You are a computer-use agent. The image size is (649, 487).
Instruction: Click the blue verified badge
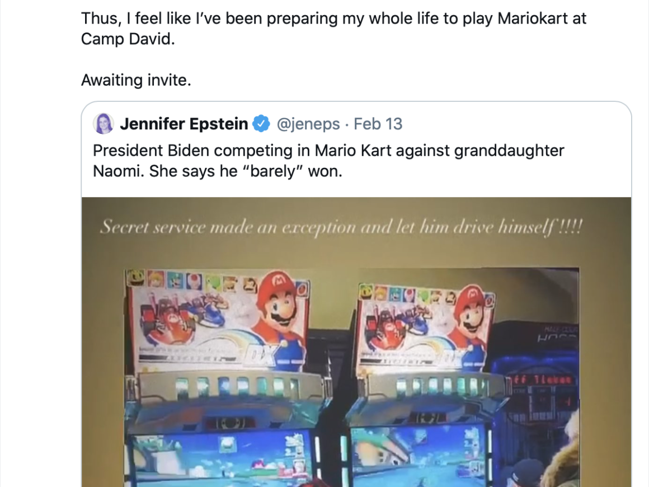tap(261, 123)
